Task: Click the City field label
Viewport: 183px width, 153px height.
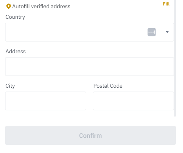Action: click(x=10, y=86)
